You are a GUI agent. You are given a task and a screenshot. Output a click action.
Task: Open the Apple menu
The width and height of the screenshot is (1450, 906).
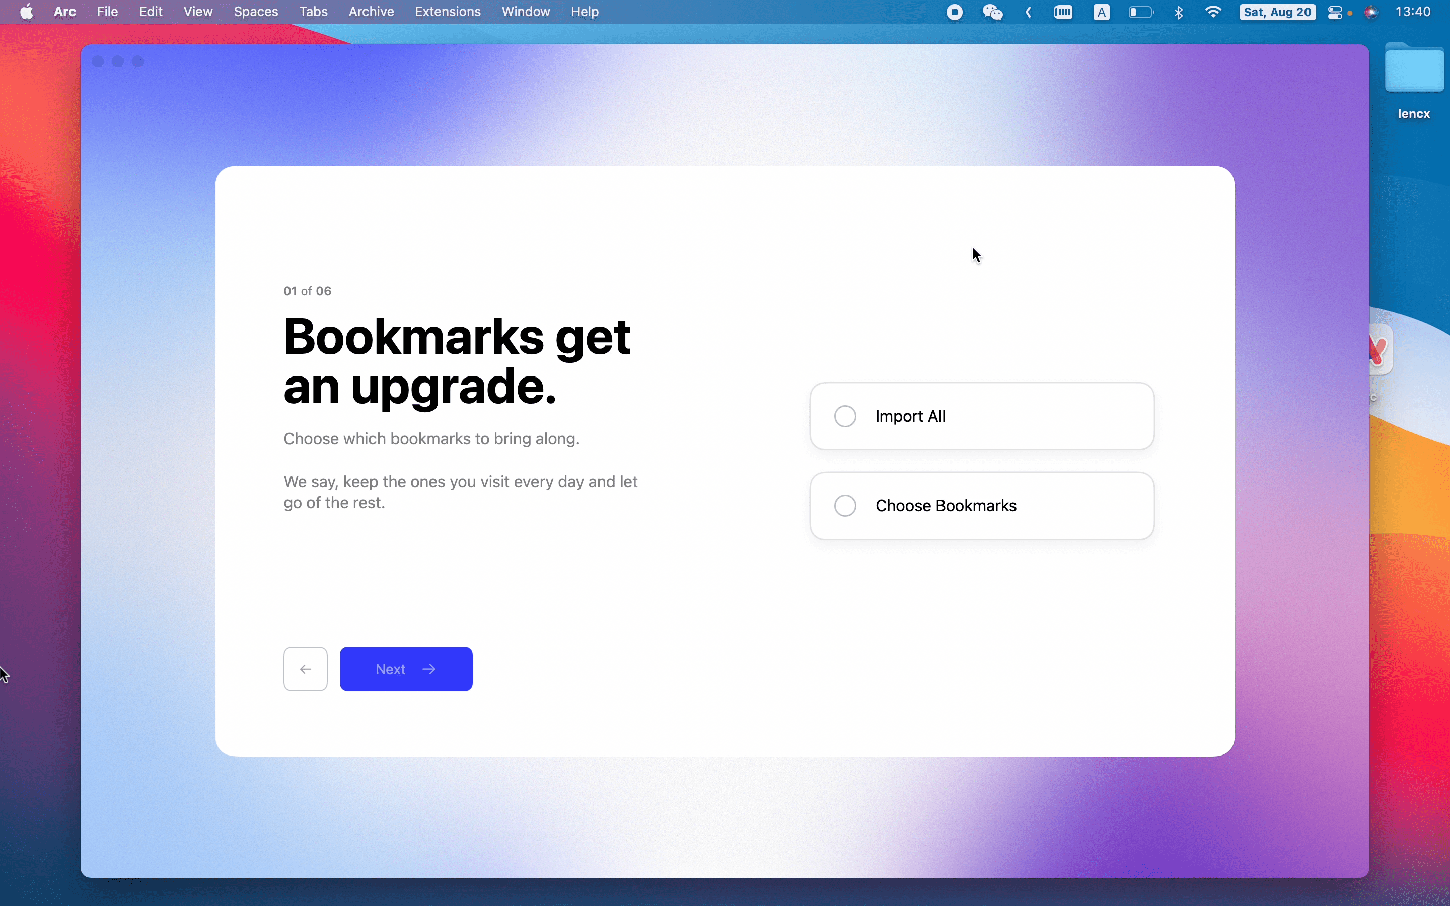(27, 12)
